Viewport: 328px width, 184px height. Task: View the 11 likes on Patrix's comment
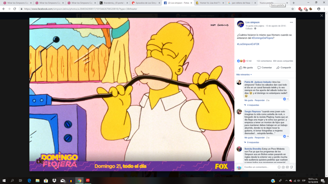click(x=286, y=99)
